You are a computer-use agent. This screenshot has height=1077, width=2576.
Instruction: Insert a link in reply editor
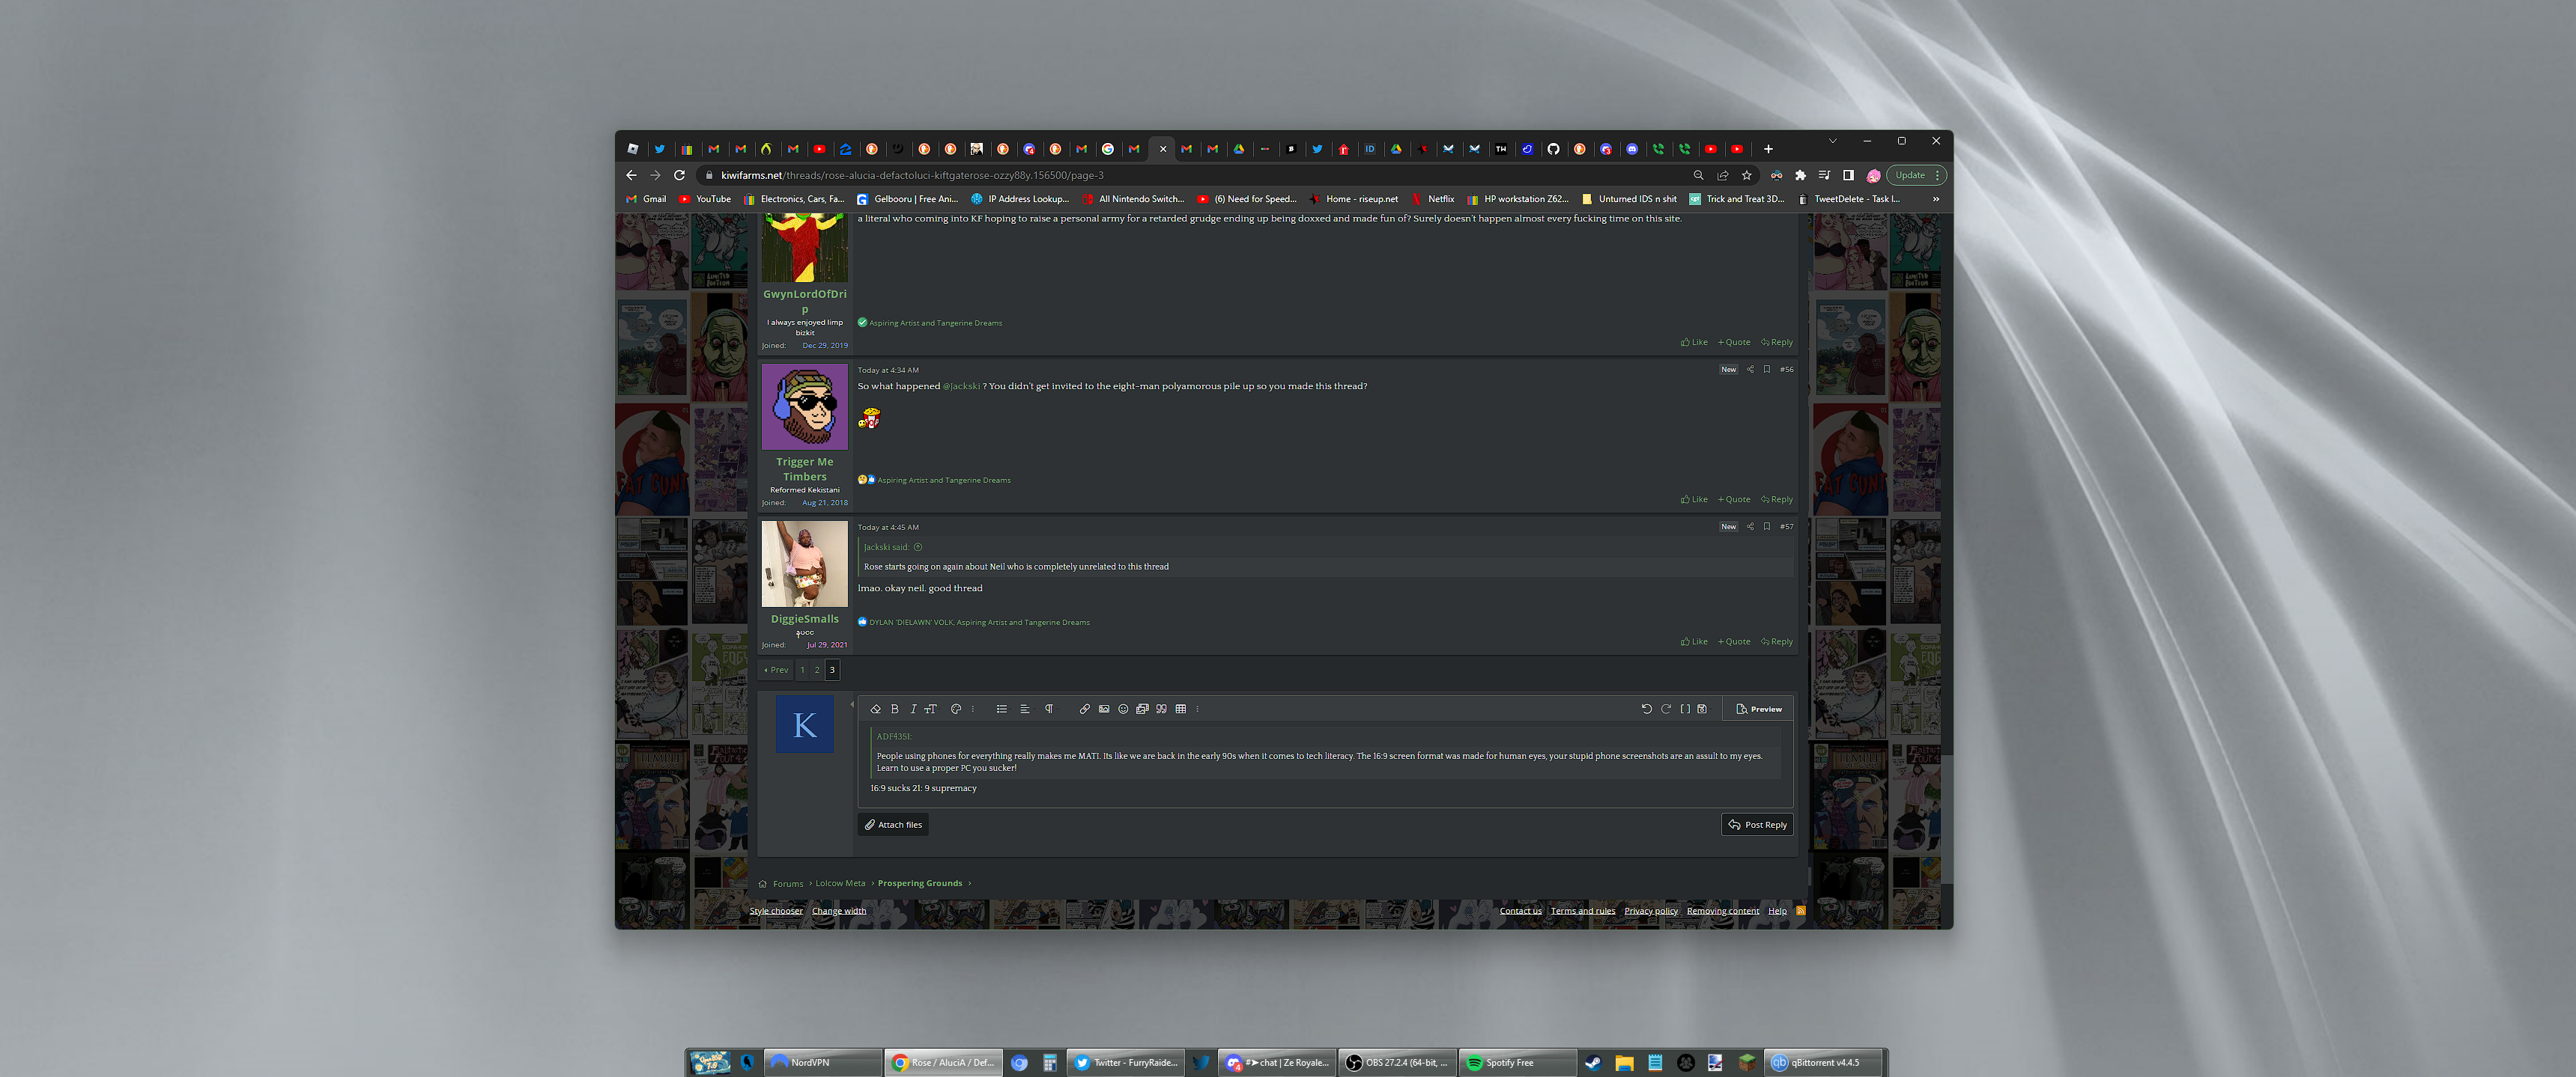tap(1084, 710)
